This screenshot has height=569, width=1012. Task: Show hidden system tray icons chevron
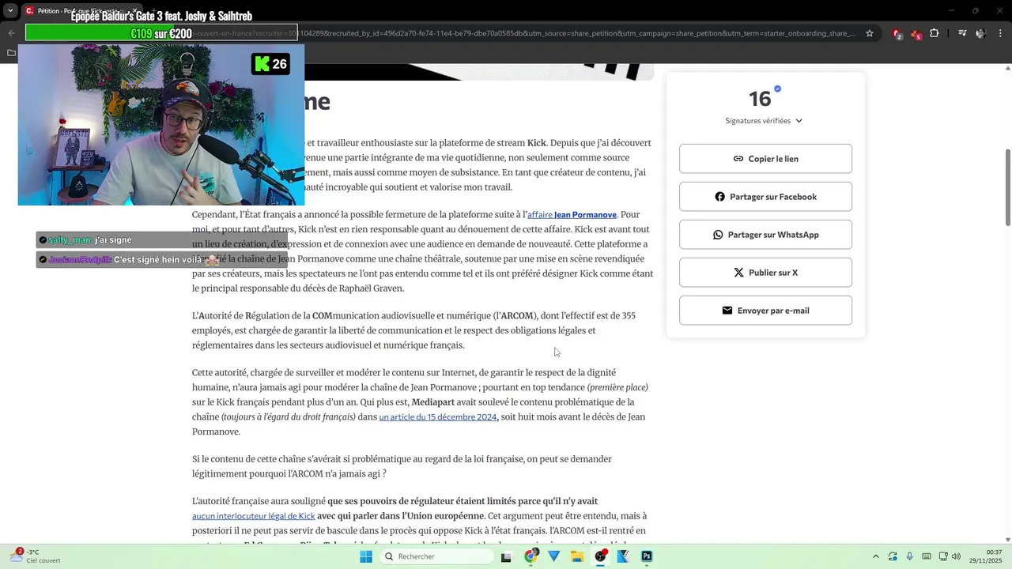pos(875,556)
